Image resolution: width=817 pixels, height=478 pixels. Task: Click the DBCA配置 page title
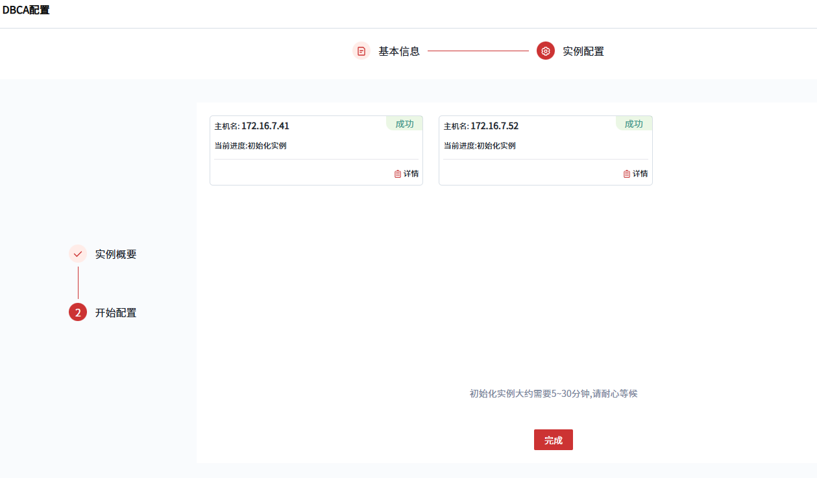[26, 10]
